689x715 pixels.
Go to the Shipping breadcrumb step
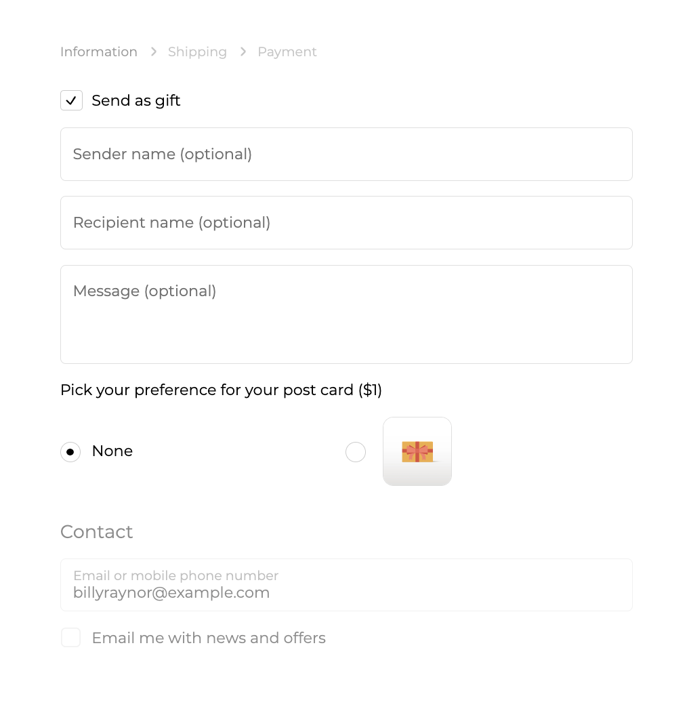[x=197, y=52]
